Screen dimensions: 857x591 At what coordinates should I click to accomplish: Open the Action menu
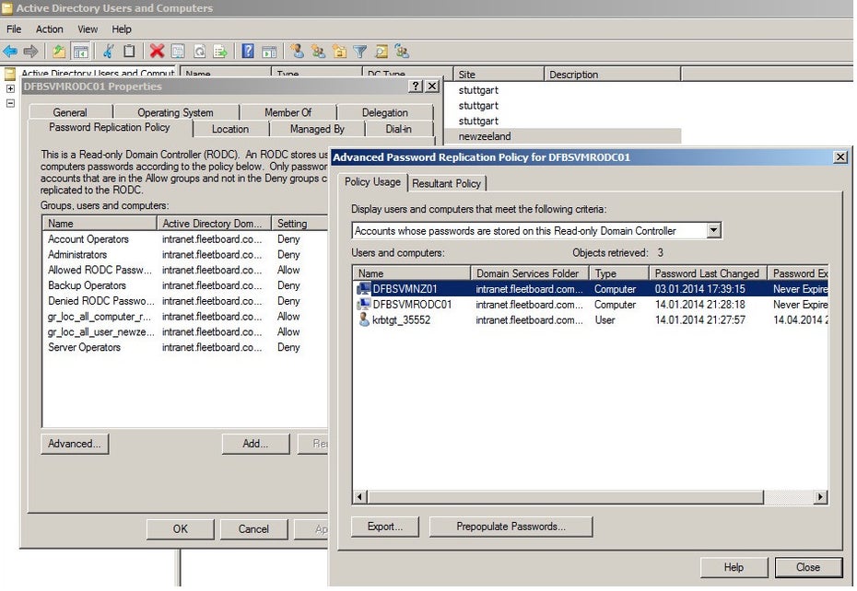[x=49, y=29]
